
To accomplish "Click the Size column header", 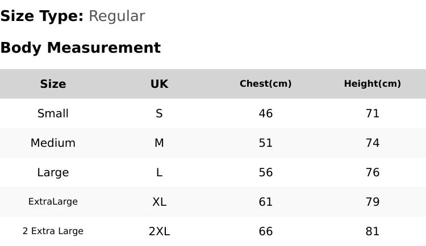I will [x=53, y=84].
